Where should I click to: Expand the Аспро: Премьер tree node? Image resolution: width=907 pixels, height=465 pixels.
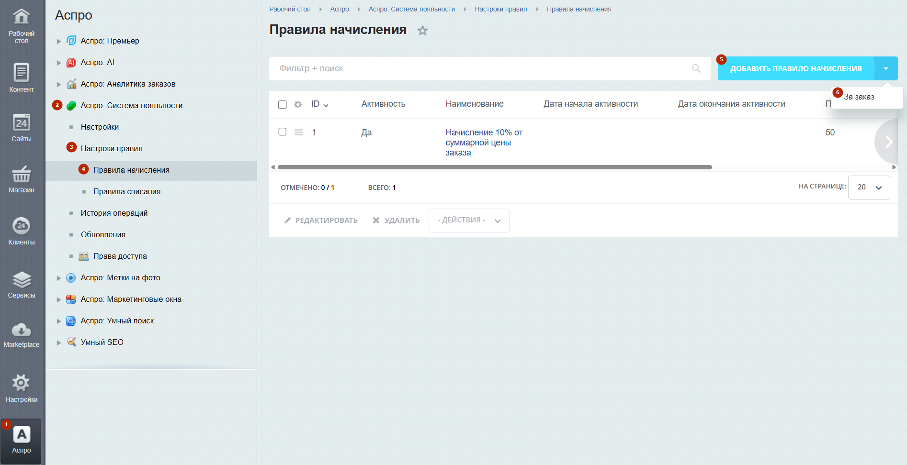(x=59, y=41)
